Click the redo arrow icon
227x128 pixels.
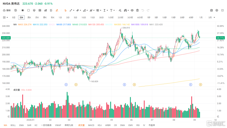pyautogui.click(x=148, y=10)
